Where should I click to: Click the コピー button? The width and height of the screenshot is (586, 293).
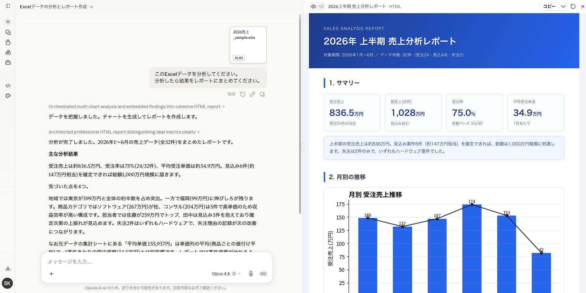[x=549, y=6]
